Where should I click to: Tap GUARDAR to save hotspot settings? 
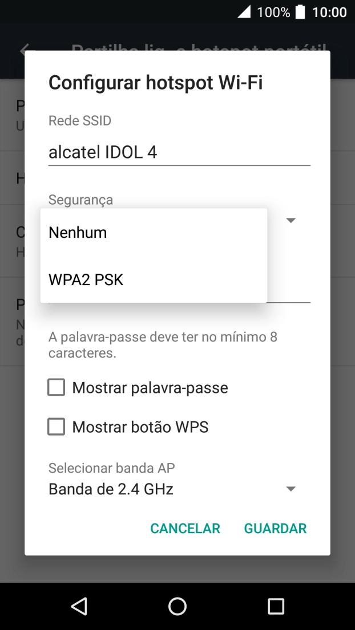tap(275, 529)
